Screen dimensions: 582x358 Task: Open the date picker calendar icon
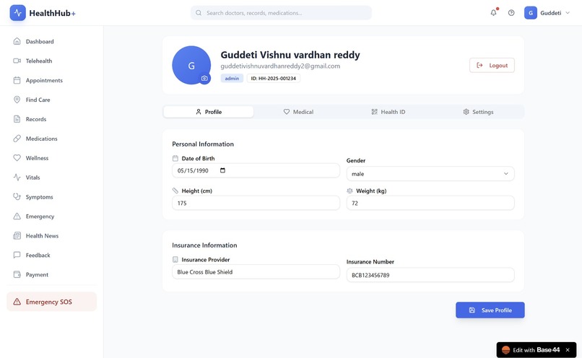(x=222, y=170)
